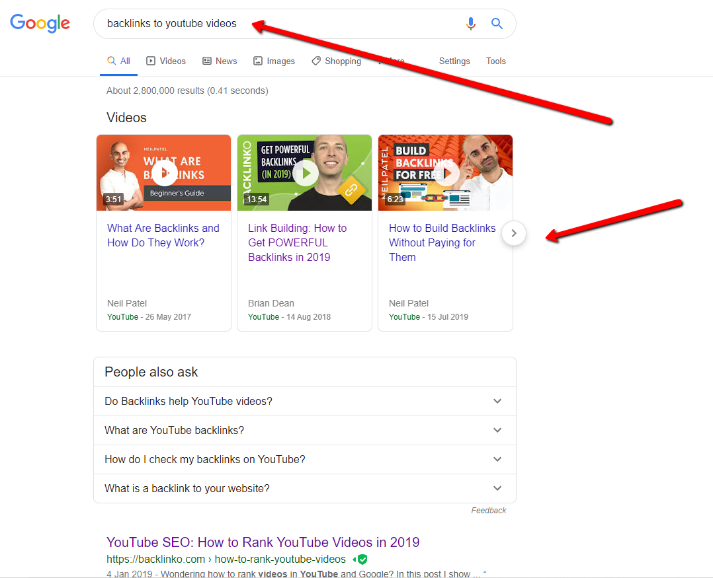
Task: Select the All results tab
Action: pyautogui.click(x=118, y=61)
